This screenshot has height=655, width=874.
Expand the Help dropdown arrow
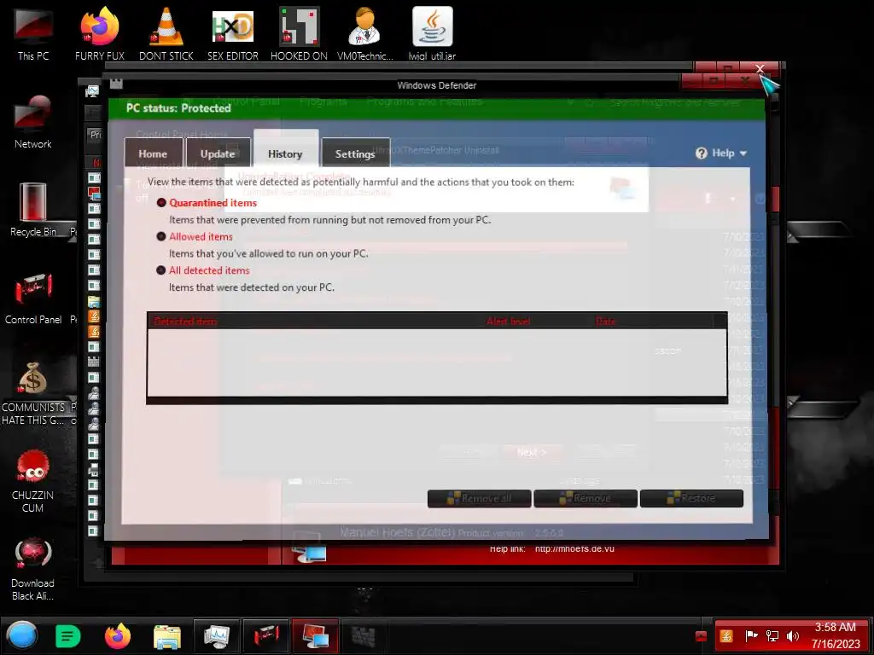pos(743,154)
